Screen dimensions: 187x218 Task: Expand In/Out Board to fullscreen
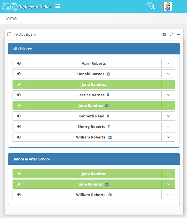(171, 34)
